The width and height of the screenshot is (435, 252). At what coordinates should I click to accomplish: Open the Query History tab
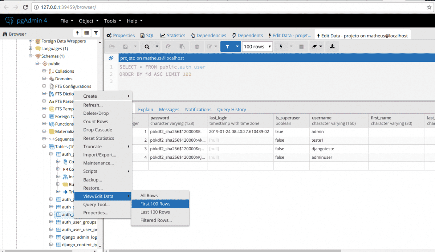click(231, 109)
